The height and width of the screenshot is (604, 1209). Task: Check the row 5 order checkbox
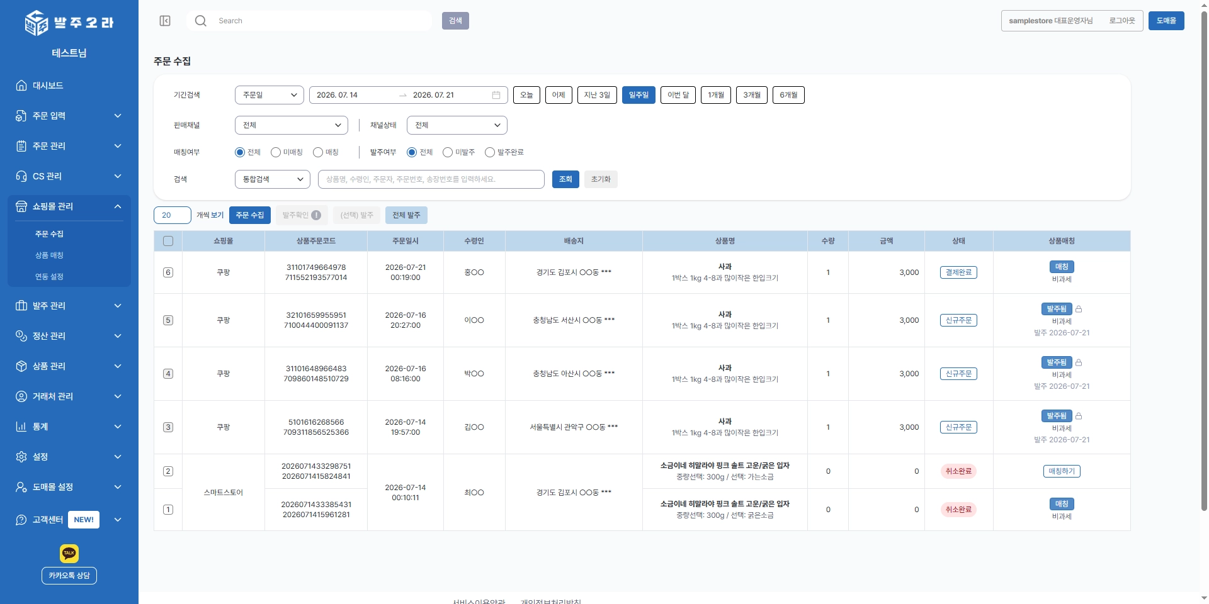(168, 320)
